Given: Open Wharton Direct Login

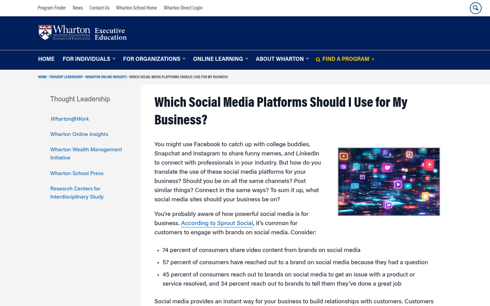Looking at the screenshot, I should tap(183, 8).
